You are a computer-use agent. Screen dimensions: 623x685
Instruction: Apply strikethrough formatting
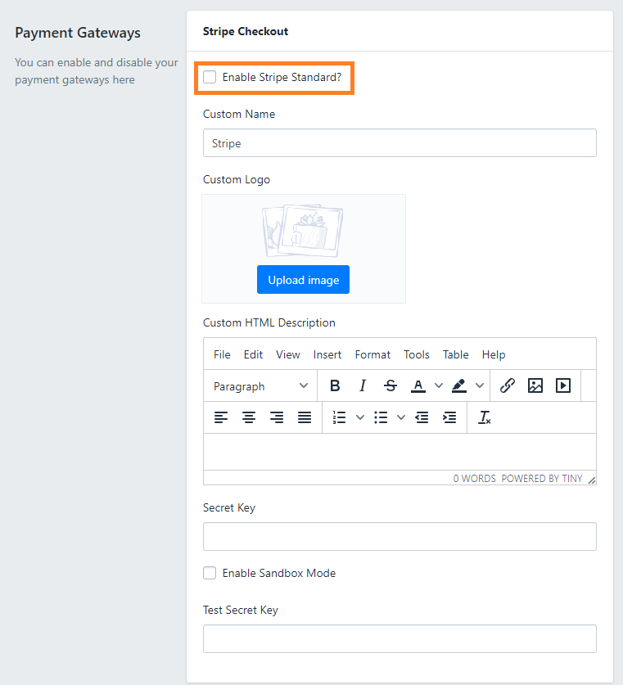(391, 385)
